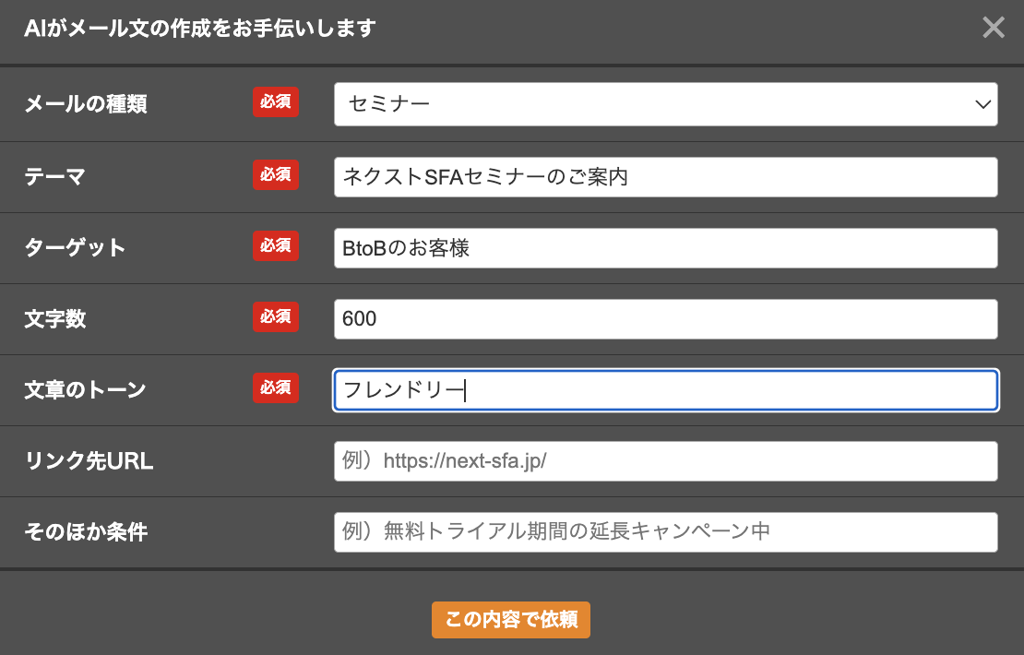
Task: Expand the email type selector showing セミナー
Action: click(x=664, y=104)
